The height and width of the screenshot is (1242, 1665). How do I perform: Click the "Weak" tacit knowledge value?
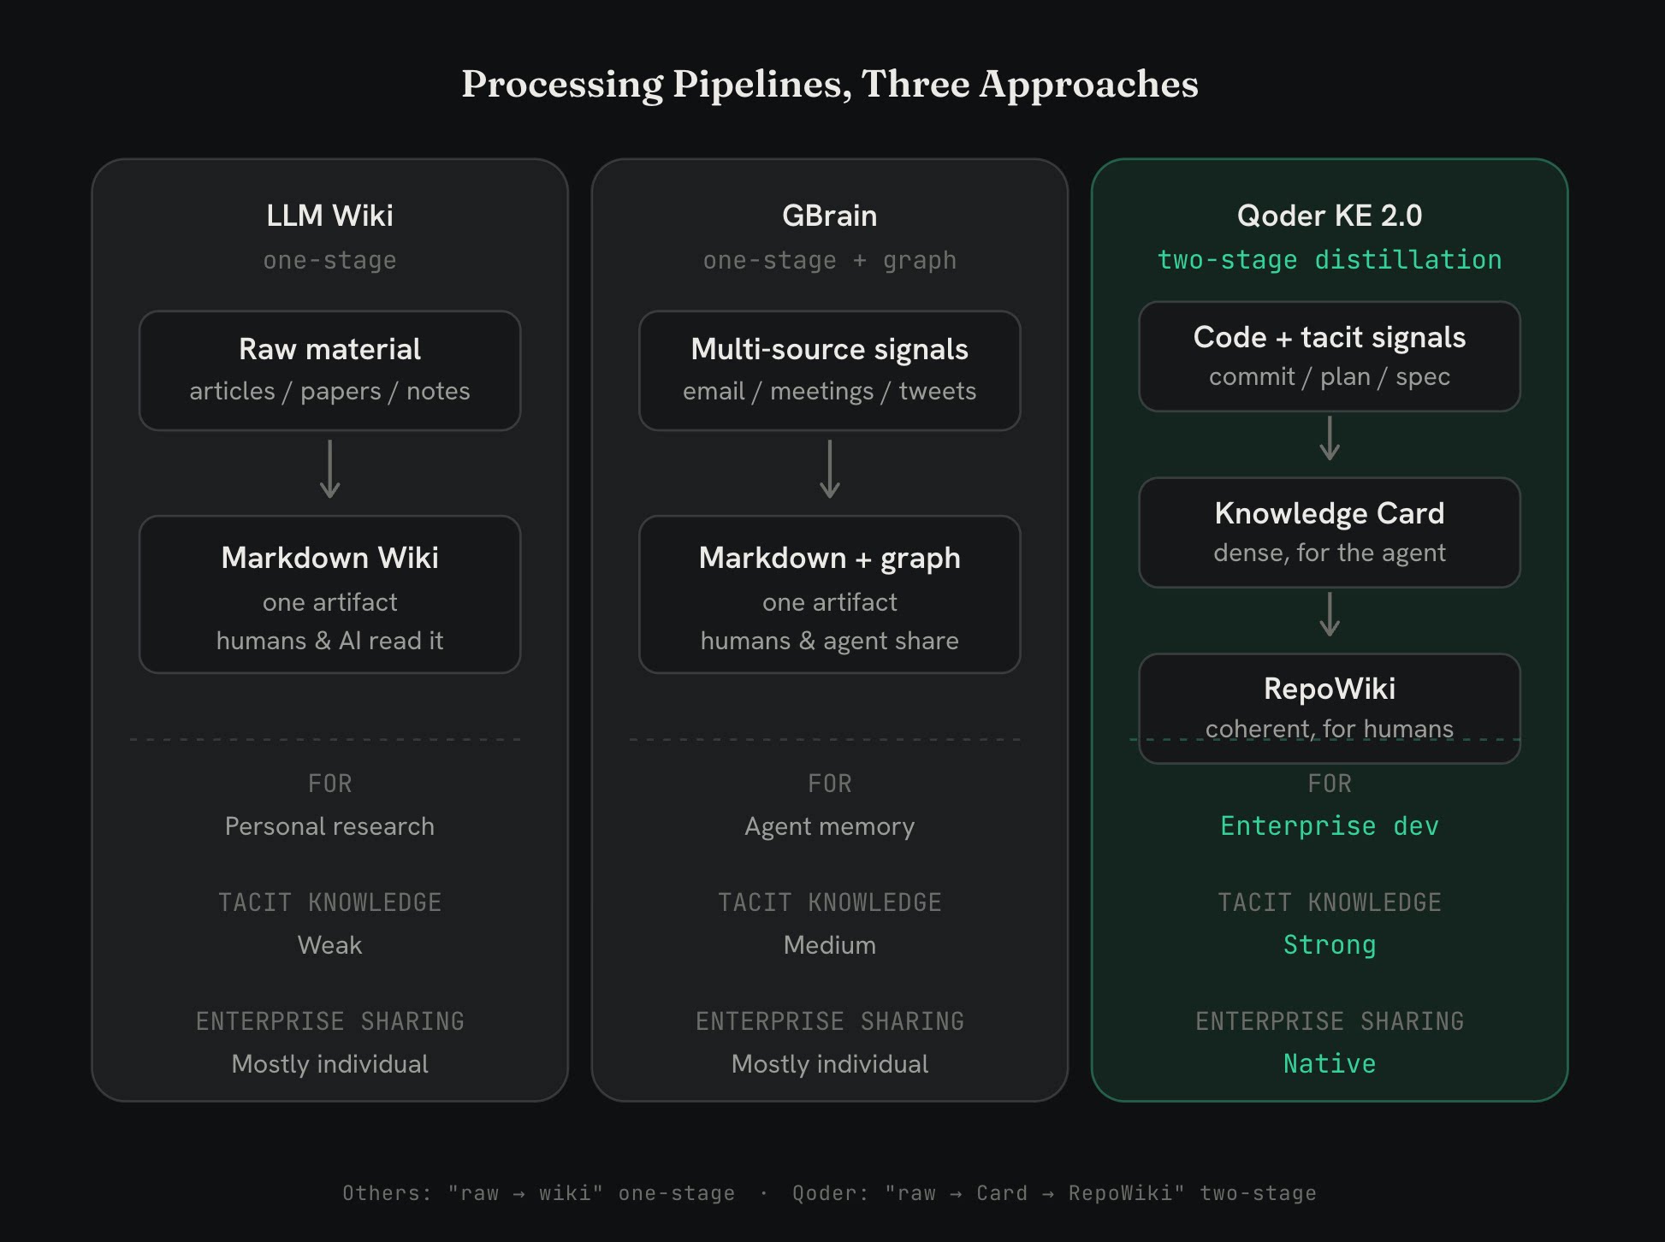(329, 945)
